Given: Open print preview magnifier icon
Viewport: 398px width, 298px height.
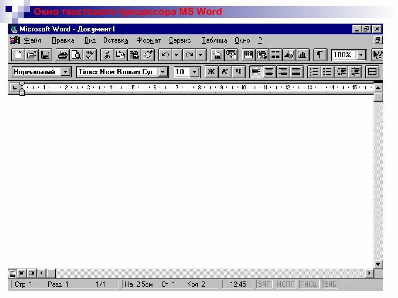Looking at the screenshot, I should click(76, 55).
